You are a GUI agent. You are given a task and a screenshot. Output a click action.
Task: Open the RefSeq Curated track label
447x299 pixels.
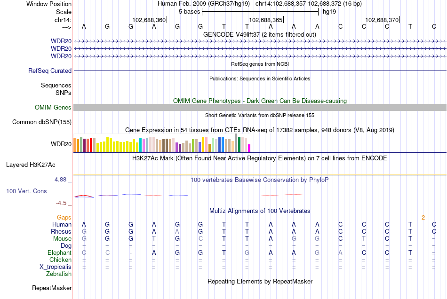49,71
